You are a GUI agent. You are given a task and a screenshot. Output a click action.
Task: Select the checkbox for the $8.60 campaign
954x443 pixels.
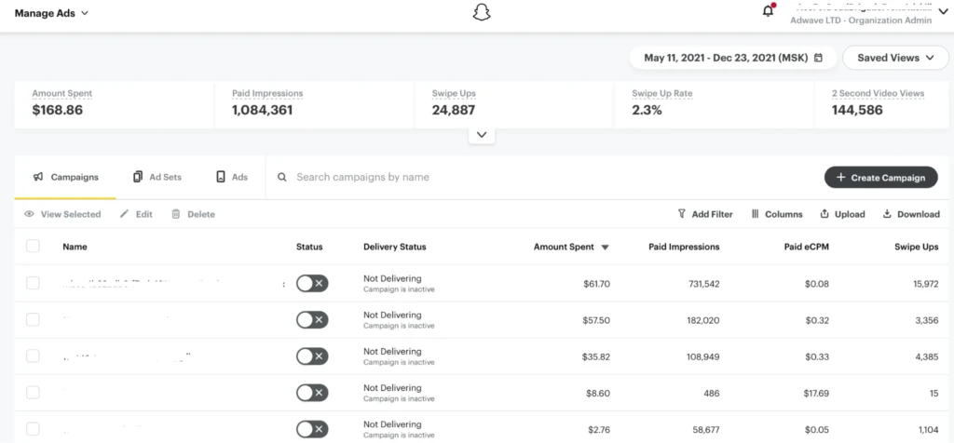coord(33,393)
